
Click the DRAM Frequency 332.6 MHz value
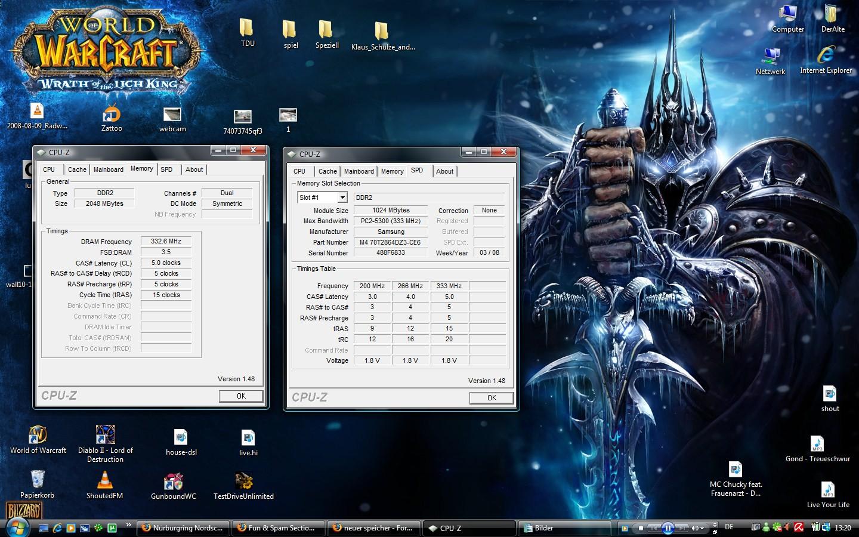[x=166, y=242]
